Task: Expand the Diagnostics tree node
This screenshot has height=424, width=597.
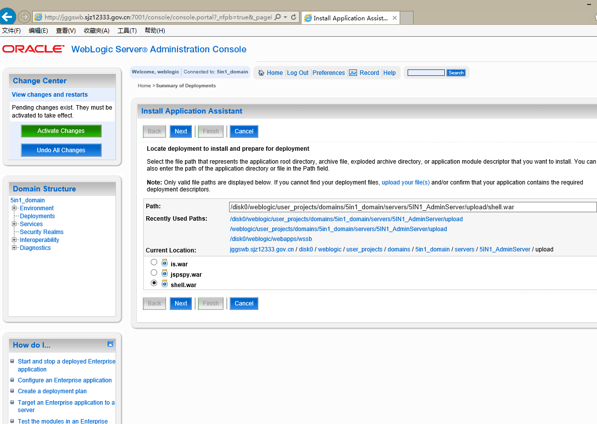Action: point(14,248)
